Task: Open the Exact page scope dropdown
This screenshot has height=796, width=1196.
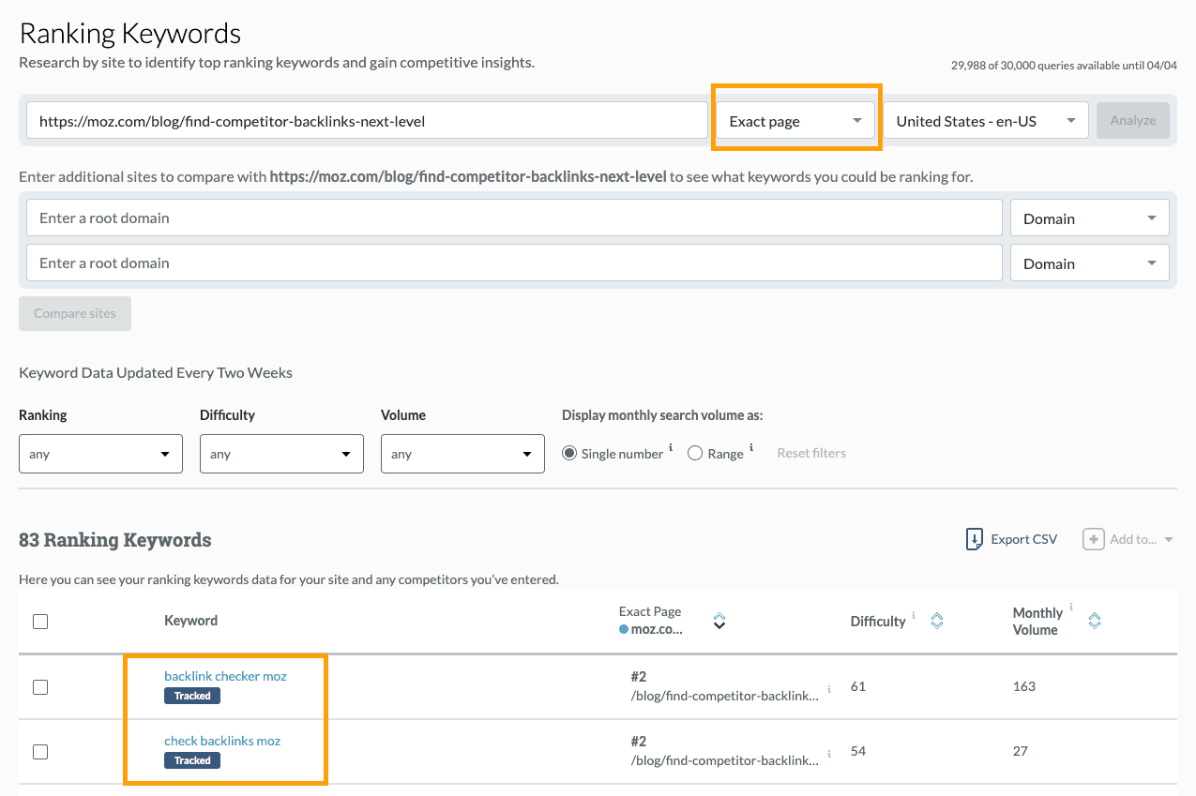Action: (x=795, y=120)
